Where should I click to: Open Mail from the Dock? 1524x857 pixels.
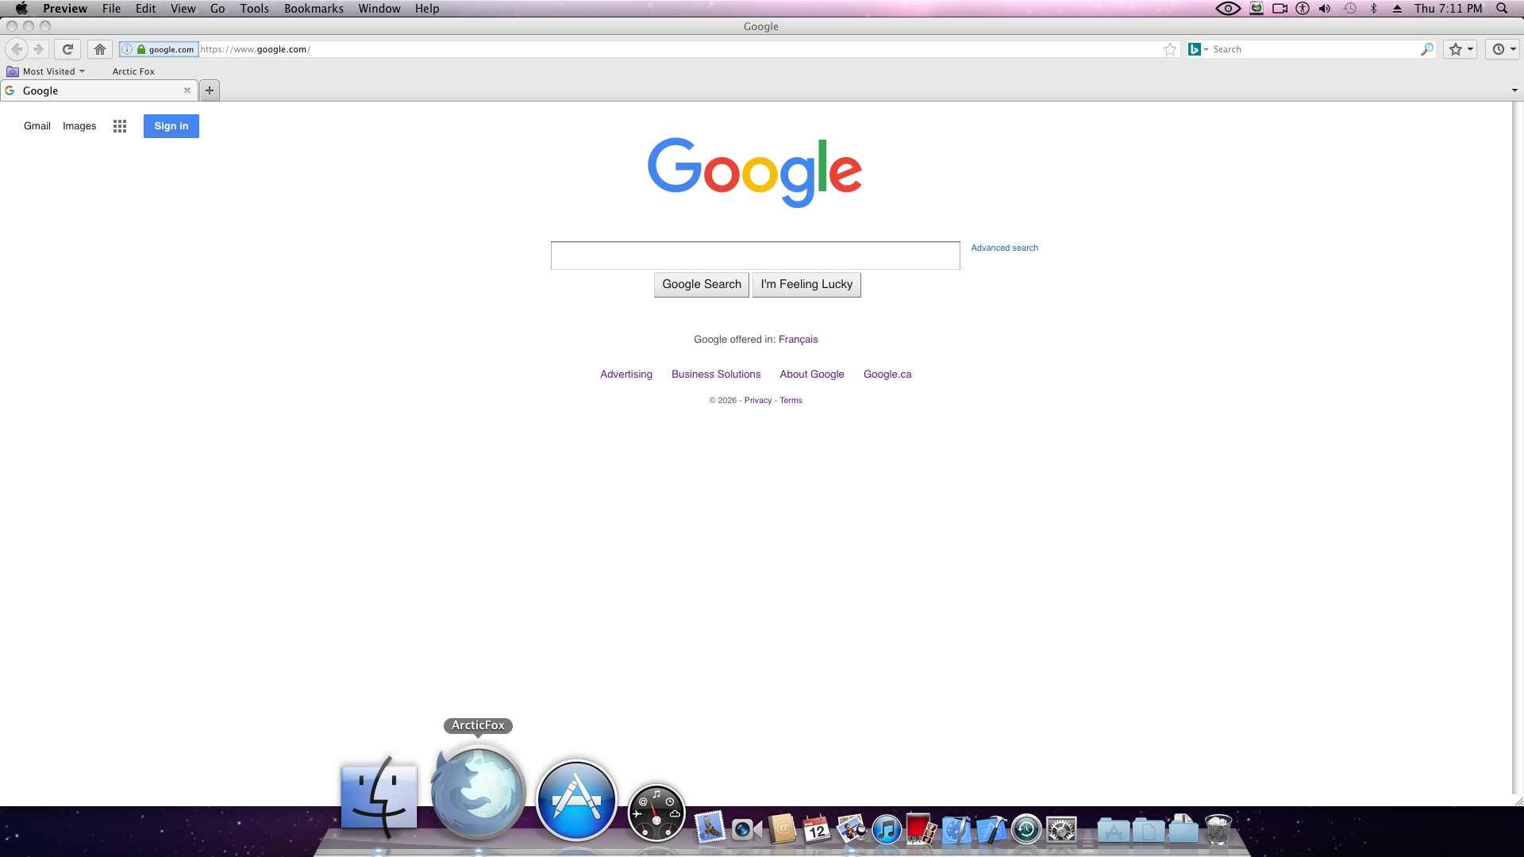710,828
